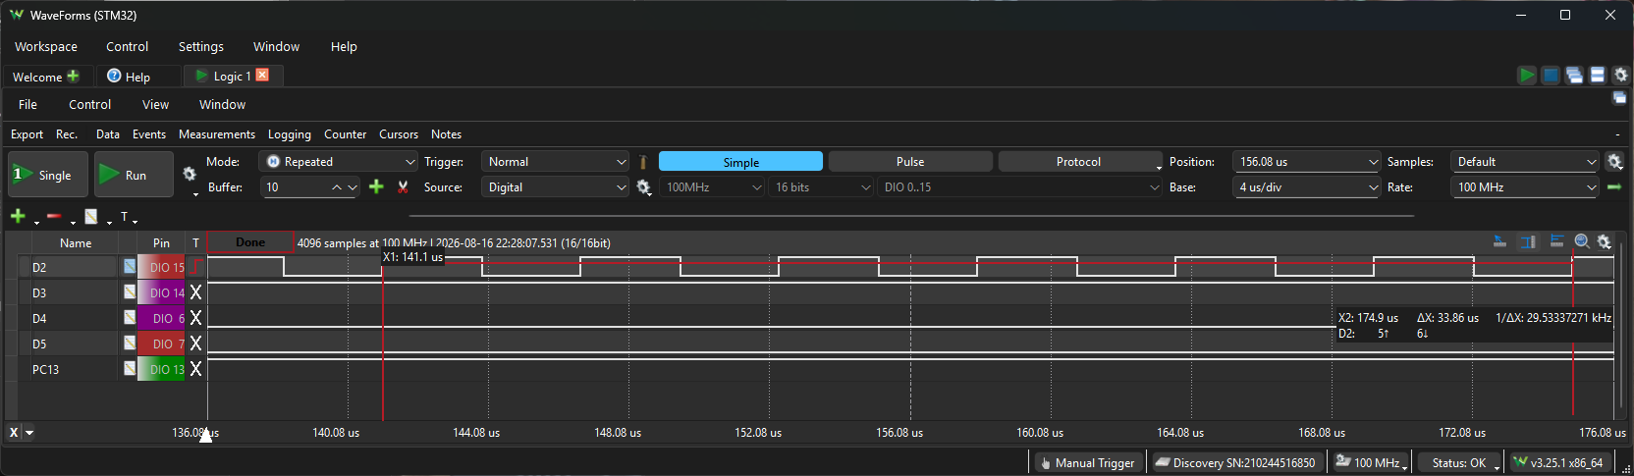Click the Y cursors icon in plot toolbar
Screen dimensions: 1634x476
click(x=1556, y=241)
